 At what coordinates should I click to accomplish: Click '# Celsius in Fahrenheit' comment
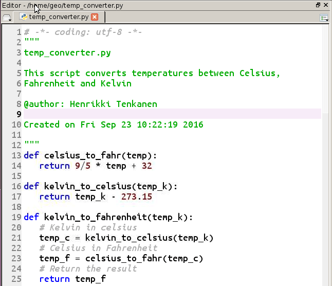coord(98,248)
